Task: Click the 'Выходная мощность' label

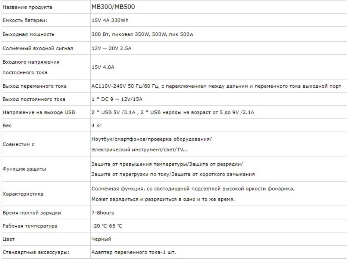Action: (28, 34)
